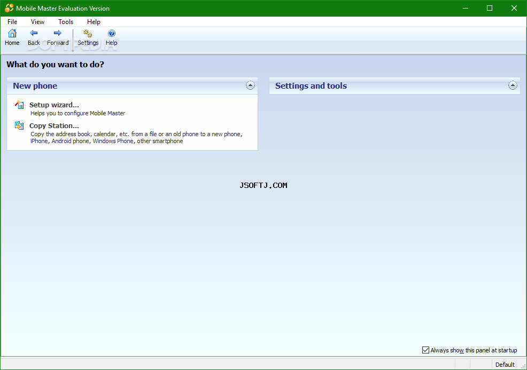Click the Mobile Master title bar icon
Screen dimensions: 527x370
click(9, 8)
